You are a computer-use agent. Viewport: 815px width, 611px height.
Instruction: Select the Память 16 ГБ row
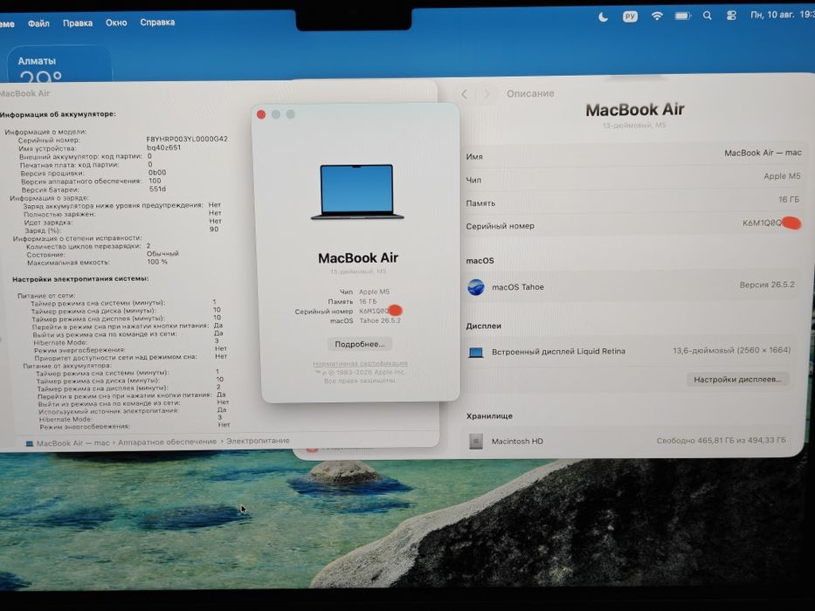coord(633,202)
